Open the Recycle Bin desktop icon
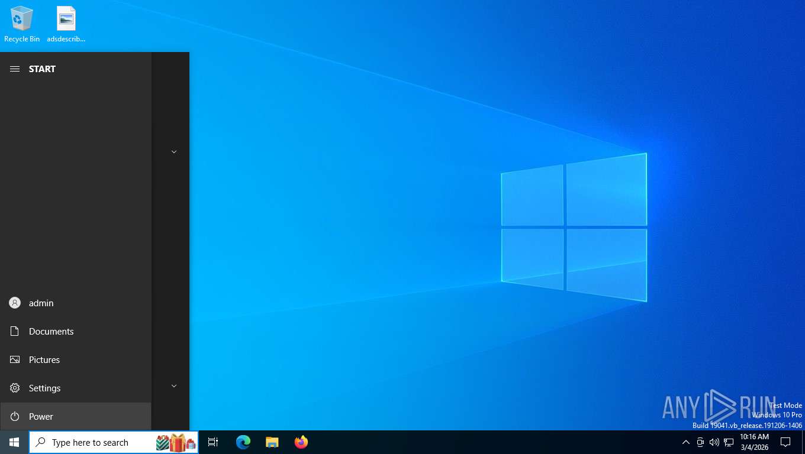This screenshot has height=454, width=805. point(22,24)
